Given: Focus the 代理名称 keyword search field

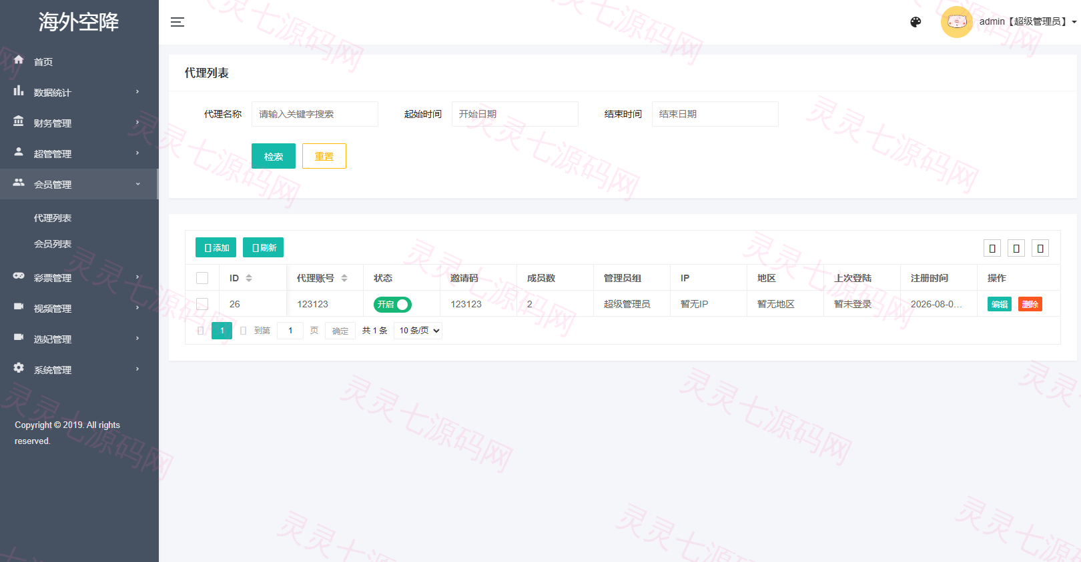Looking at the screenshot, I should click(x=315, y=114).
